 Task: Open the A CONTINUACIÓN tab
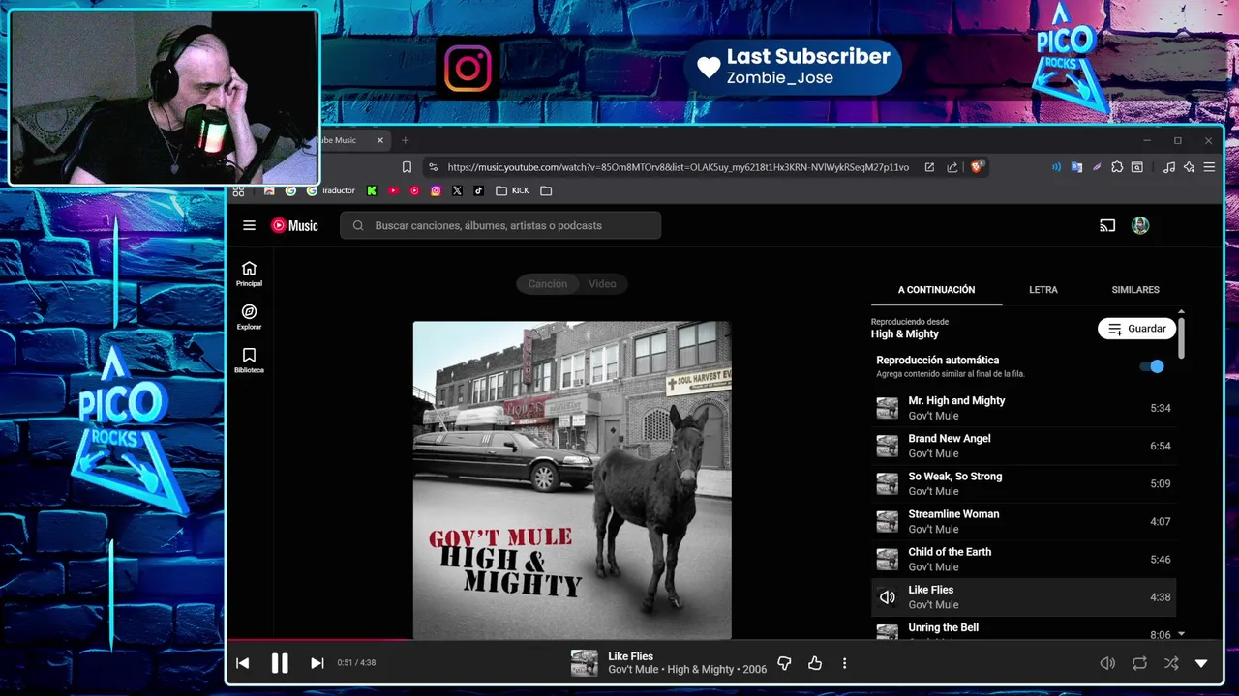pyautogui.click(x=936, y=289)
